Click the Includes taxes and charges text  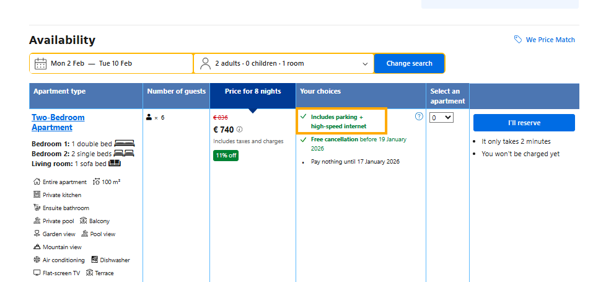[248, 141]
